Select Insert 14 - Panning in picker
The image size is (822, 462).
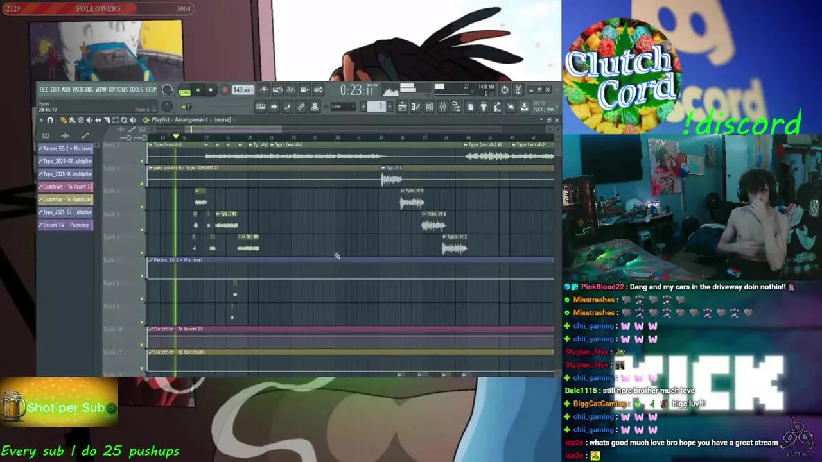coord(65,225)
